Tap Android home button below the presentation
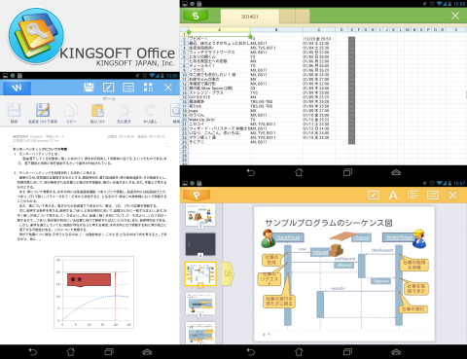467x359 pixels. 299,352
